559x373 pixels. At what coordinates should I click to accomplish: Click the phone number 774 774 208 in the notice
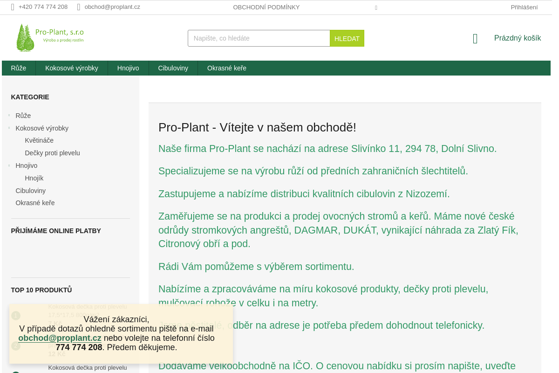pyautogui.click(x=79, y=347)
